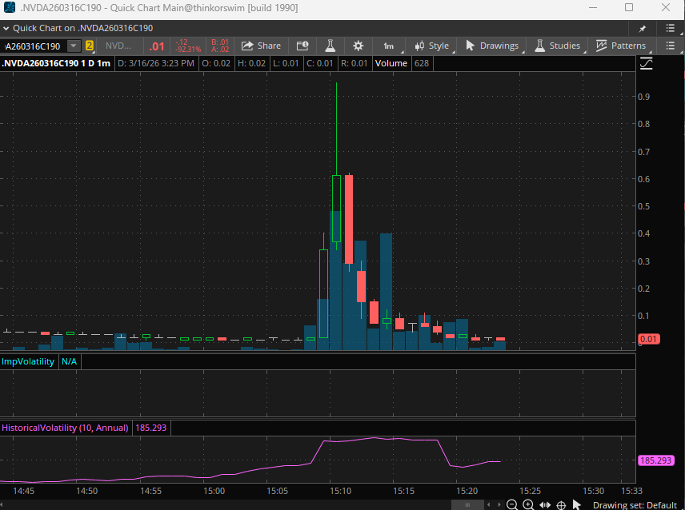The height and width of the screenshot is (510, 685).
Task: Click the candlestick icon on the Style button
Action: pyautogui.click(x=419, y=46)
